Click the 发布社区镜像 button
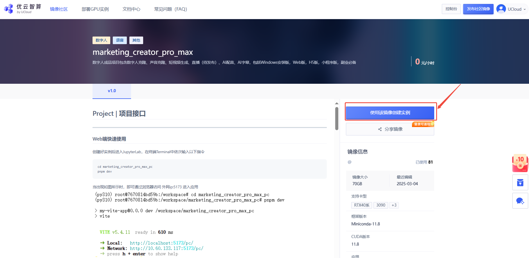This screenshot has width=529, height=258. tap(478, 9)
